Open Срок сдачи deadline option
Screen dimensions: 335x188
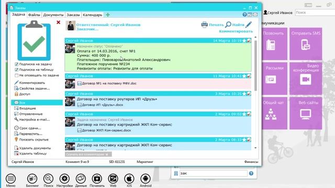click(28, 128)
